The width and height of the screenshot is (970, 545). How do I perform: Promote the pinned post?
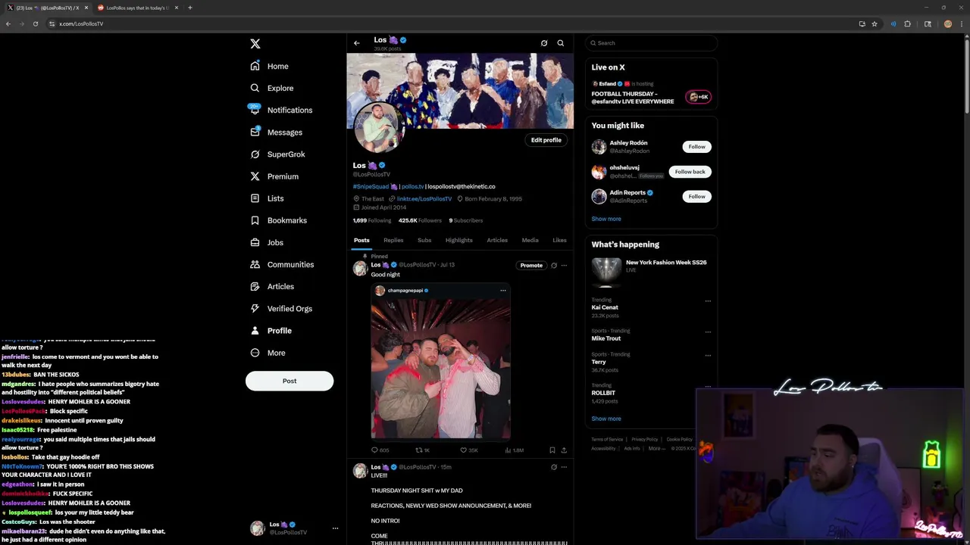[x=531, y=265]
